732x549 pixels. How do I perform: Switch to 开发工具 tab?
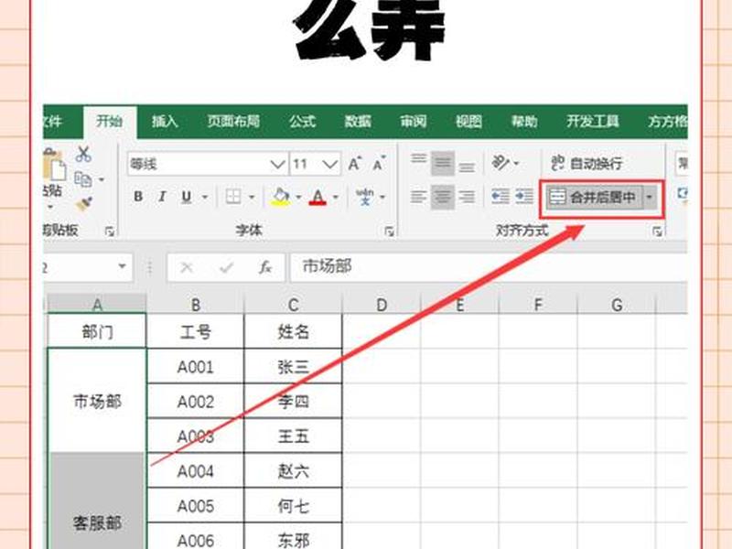[593, 122]
